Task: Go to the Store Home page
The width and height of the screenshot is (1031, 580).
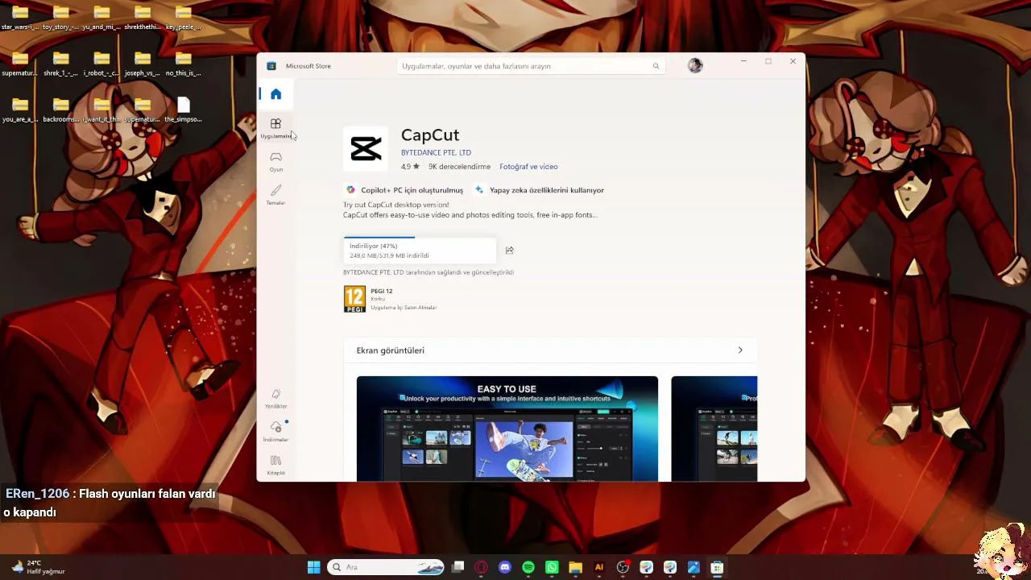Action: point(275,94)
